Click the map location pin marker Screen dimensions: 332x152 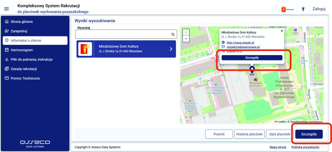[x=252, y=70]
